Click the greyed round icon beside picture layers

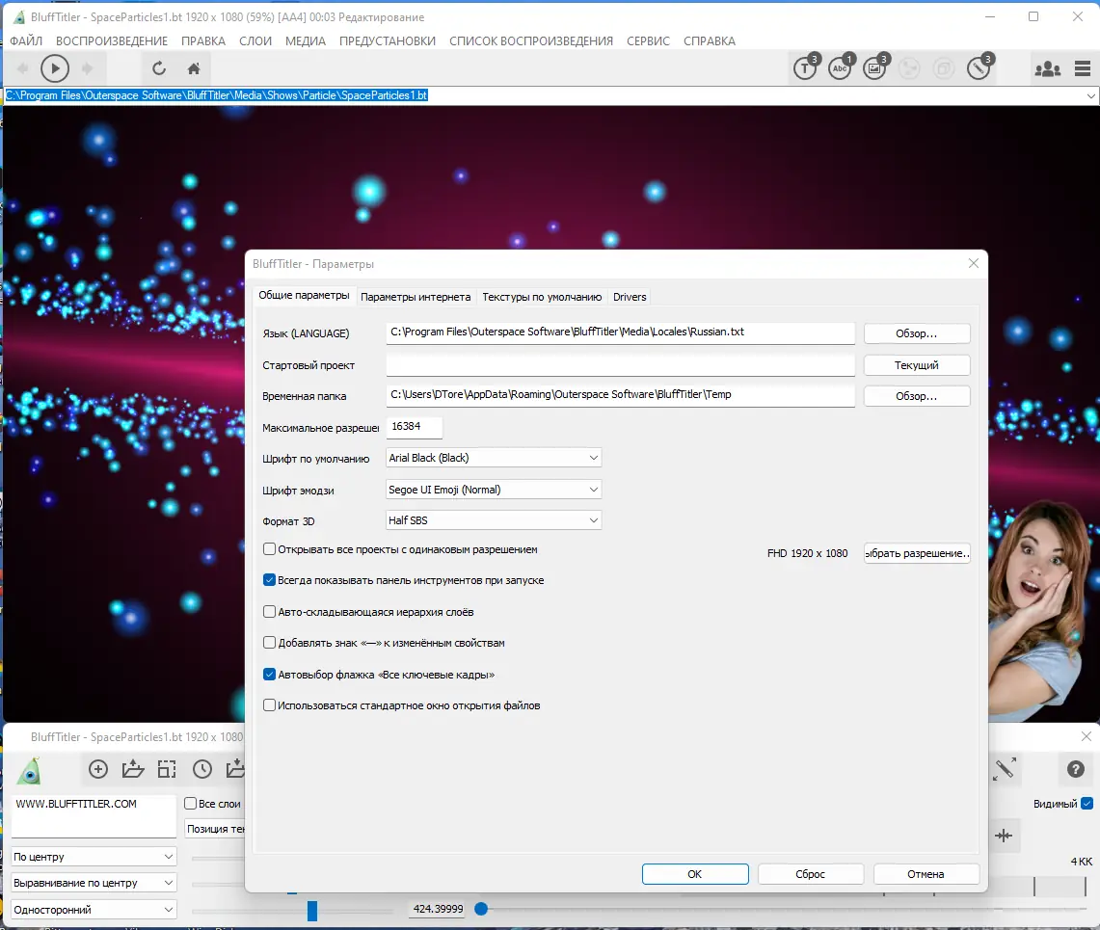(909, 68)
